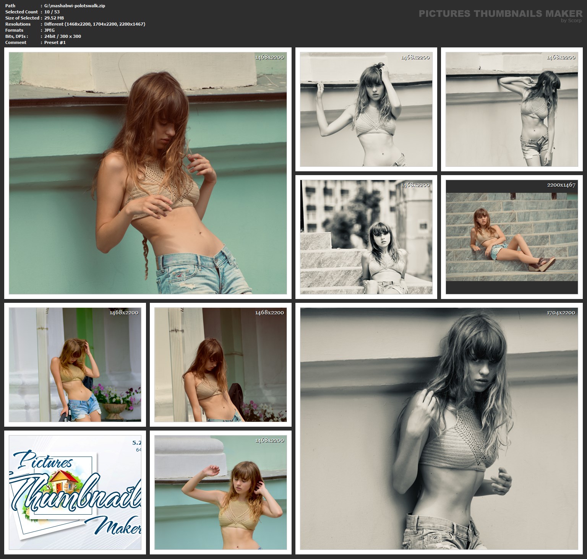
Task: Click the Selected Count value 10 / 53
Action: click(x=52, y=12)
